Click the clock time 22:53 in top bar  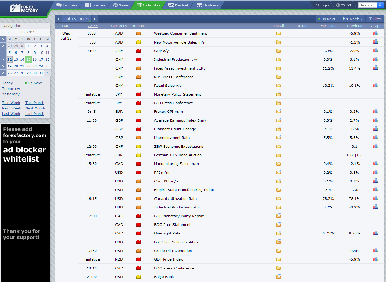point(344,5)
